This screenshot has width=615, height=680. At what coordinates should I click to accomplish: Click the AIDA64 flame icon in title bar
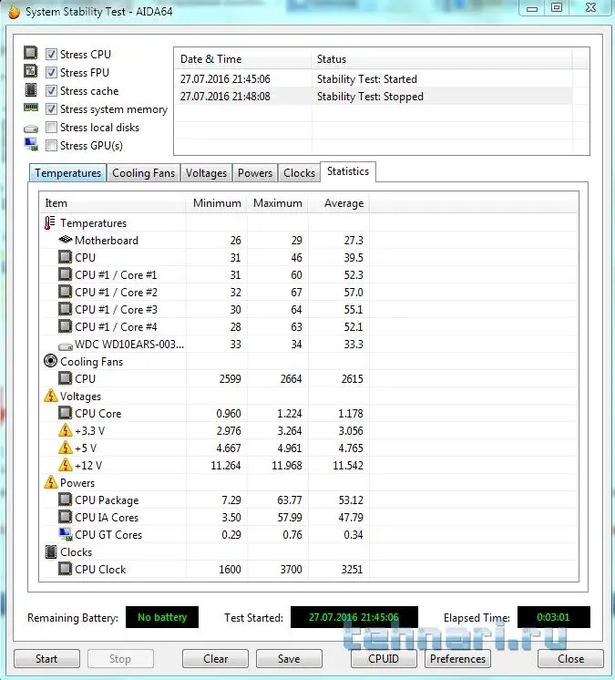tap(15, 12)
